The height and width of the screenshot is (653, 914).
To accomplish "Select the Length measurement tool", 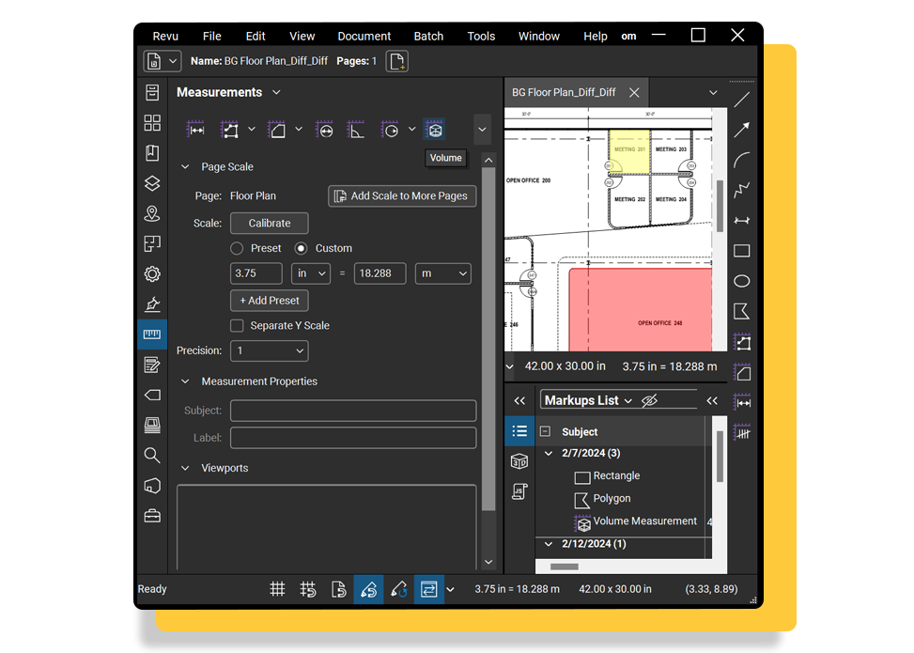I will (x=194, y=130).
